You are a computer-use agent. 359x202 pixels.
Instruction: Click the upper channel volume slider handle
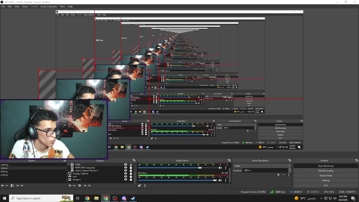click(200, 168)
